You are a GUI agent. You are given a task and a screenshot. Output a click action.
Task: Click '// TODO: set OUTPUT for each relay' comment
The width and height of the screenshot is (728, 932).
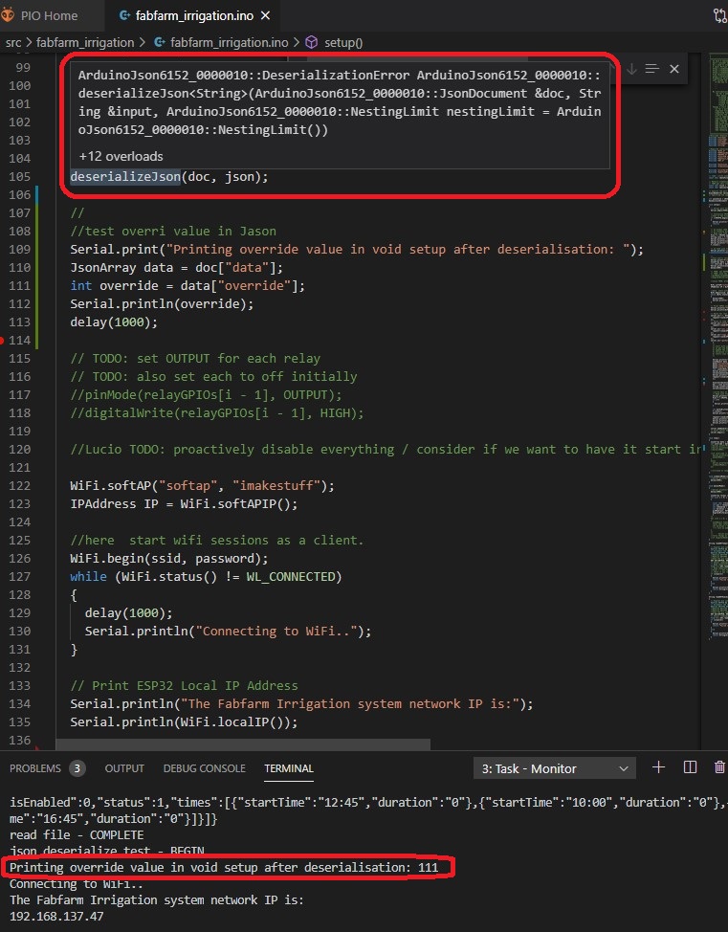coord(195,359)
